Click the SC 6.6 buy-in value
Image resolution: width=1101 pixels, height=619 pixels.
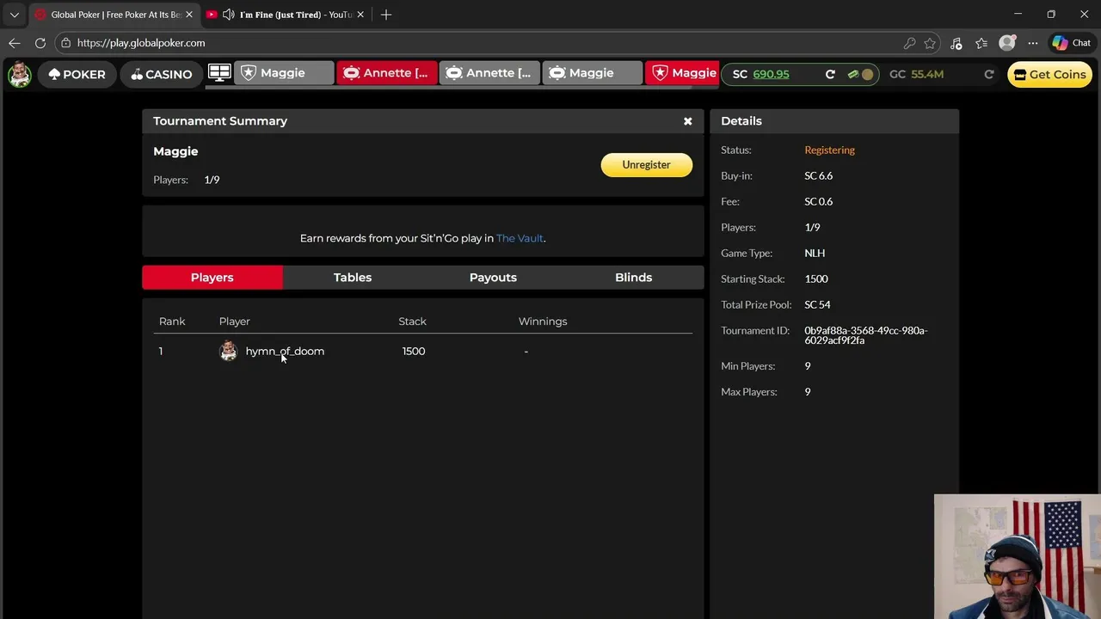point(818,175)
